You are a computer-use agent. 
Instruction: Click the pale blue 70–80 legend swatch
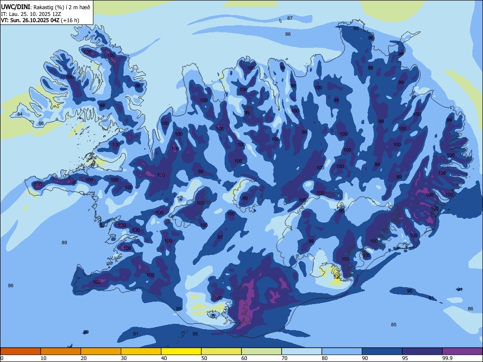[x=302, y=351]
